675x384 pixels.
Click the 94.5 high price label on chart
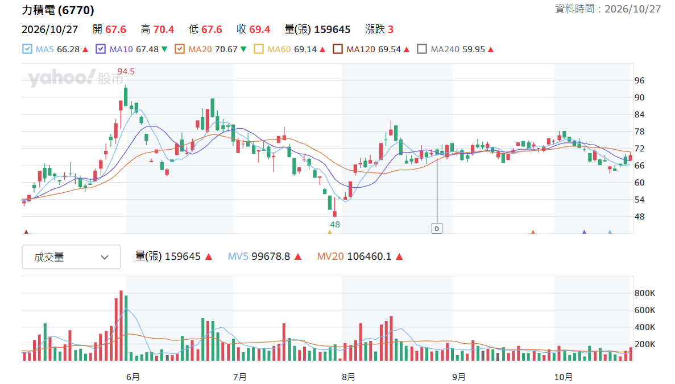(126, 71)
